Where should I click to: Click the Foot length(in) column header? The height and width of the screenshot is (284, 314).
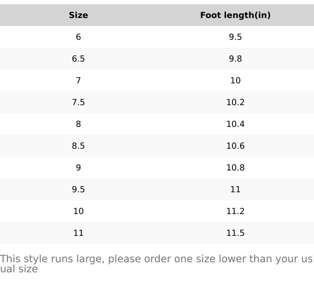point(235,15)
